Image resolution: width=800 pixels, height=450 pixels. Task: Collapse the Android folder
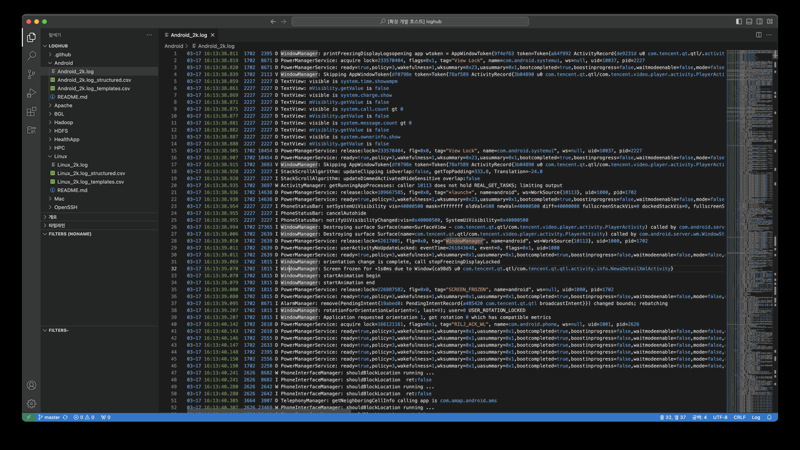click(x=99, y=63)
